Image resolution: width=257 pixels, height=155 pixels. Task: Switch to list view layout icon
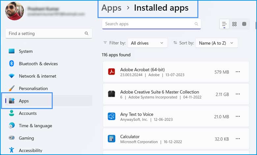pos(224,24)
